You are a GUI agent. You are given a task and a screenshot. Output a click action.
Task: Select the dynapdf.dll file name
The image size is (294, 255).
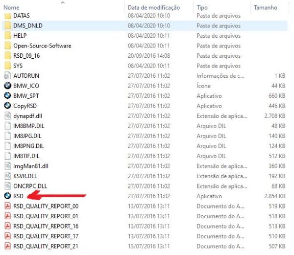click(x=27, y=116)
